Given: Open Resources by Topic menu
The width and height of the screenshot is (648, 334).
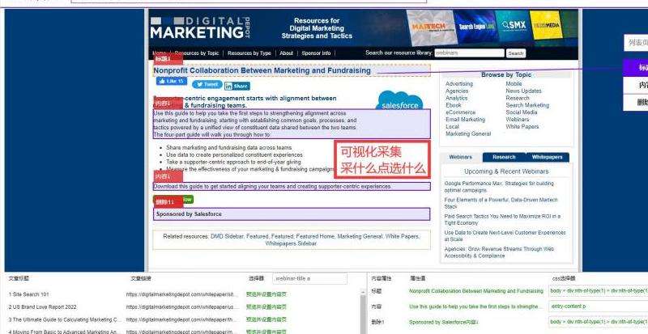Looking at the screenshot, I should [x=197, y=53].
